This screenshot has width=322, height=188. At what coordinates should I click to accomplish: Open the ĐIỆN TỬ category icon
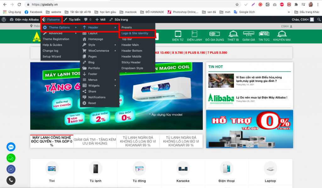coord(178,36)
